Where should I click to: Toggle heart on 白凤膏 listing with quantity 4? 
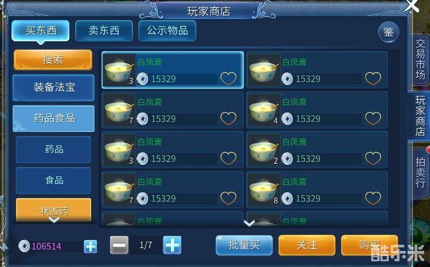[x=373, y=118]
